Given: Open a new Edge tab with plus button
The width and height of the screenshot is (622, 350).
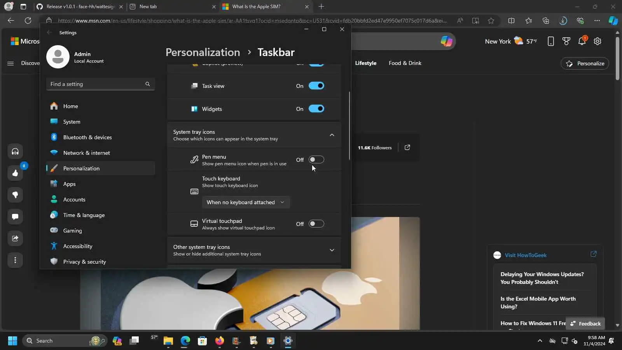Looking at the screenshot, I should [x=321, y=7].
